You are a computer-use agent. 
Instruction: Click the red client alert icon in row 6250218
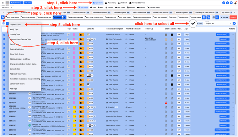[166, 103]
